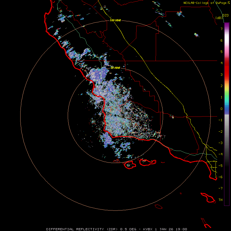The image size is (231, 231).
Task: Click the -1 value on color scale
Action: [x=220, y=120]
